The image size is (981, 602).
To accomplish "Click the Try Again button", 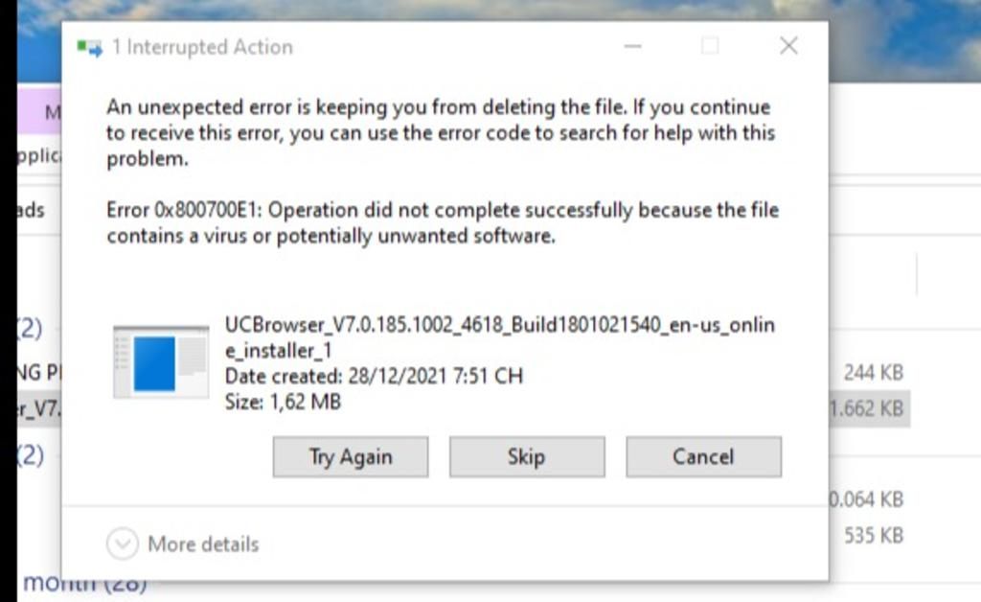I will pyautogui.click(x=350, y=457).
